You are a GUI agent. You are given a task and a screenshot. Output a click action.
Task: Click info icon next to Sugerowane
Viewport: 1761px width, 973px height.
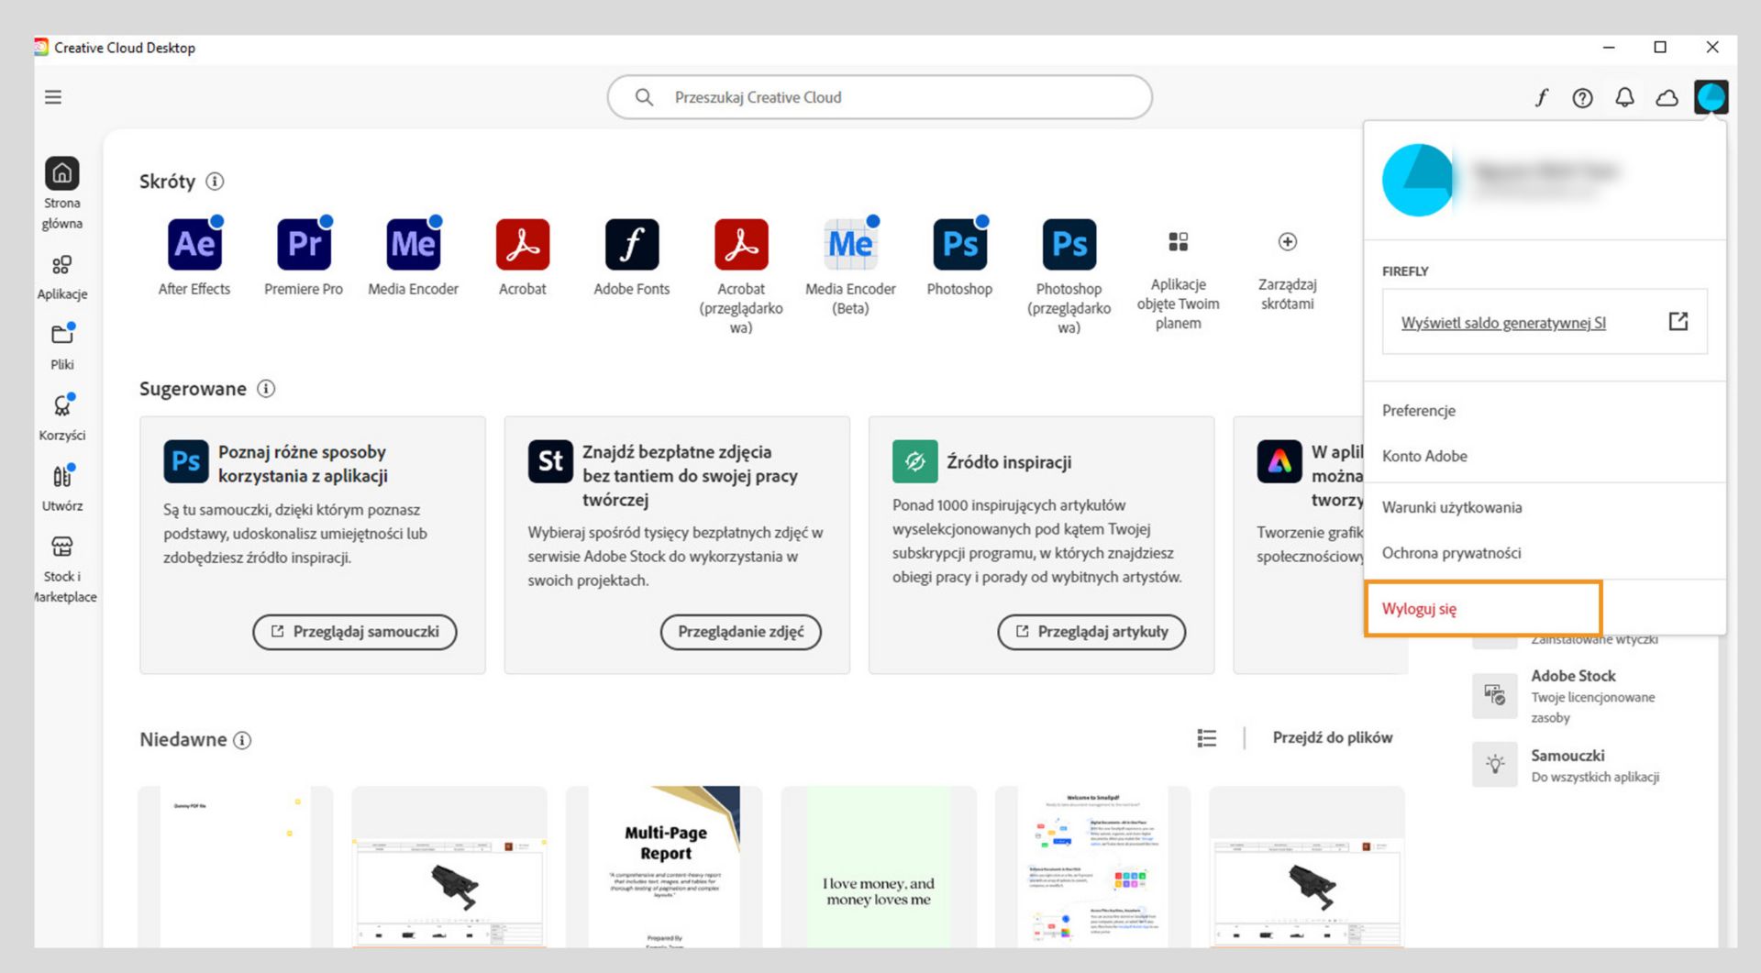pos(266,389)
